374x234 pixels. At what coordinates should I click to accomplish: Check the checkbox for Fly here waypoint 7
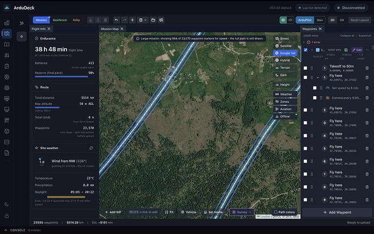tap(305, 174)
